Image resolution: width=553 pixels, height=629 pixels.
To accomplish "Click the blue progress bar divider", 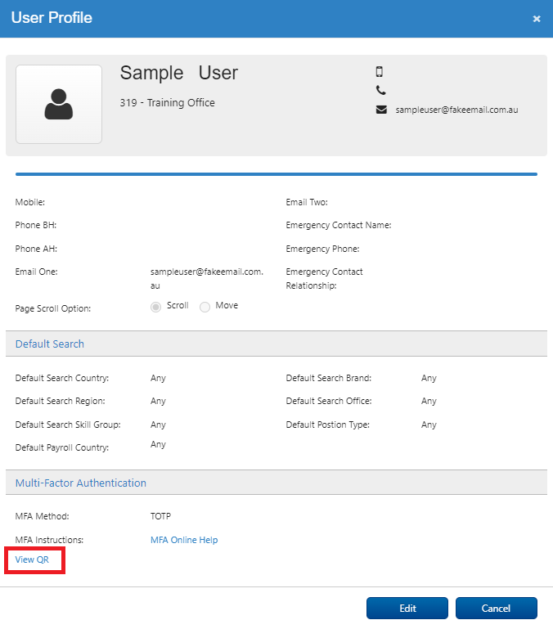I will (x=276, y=174).
